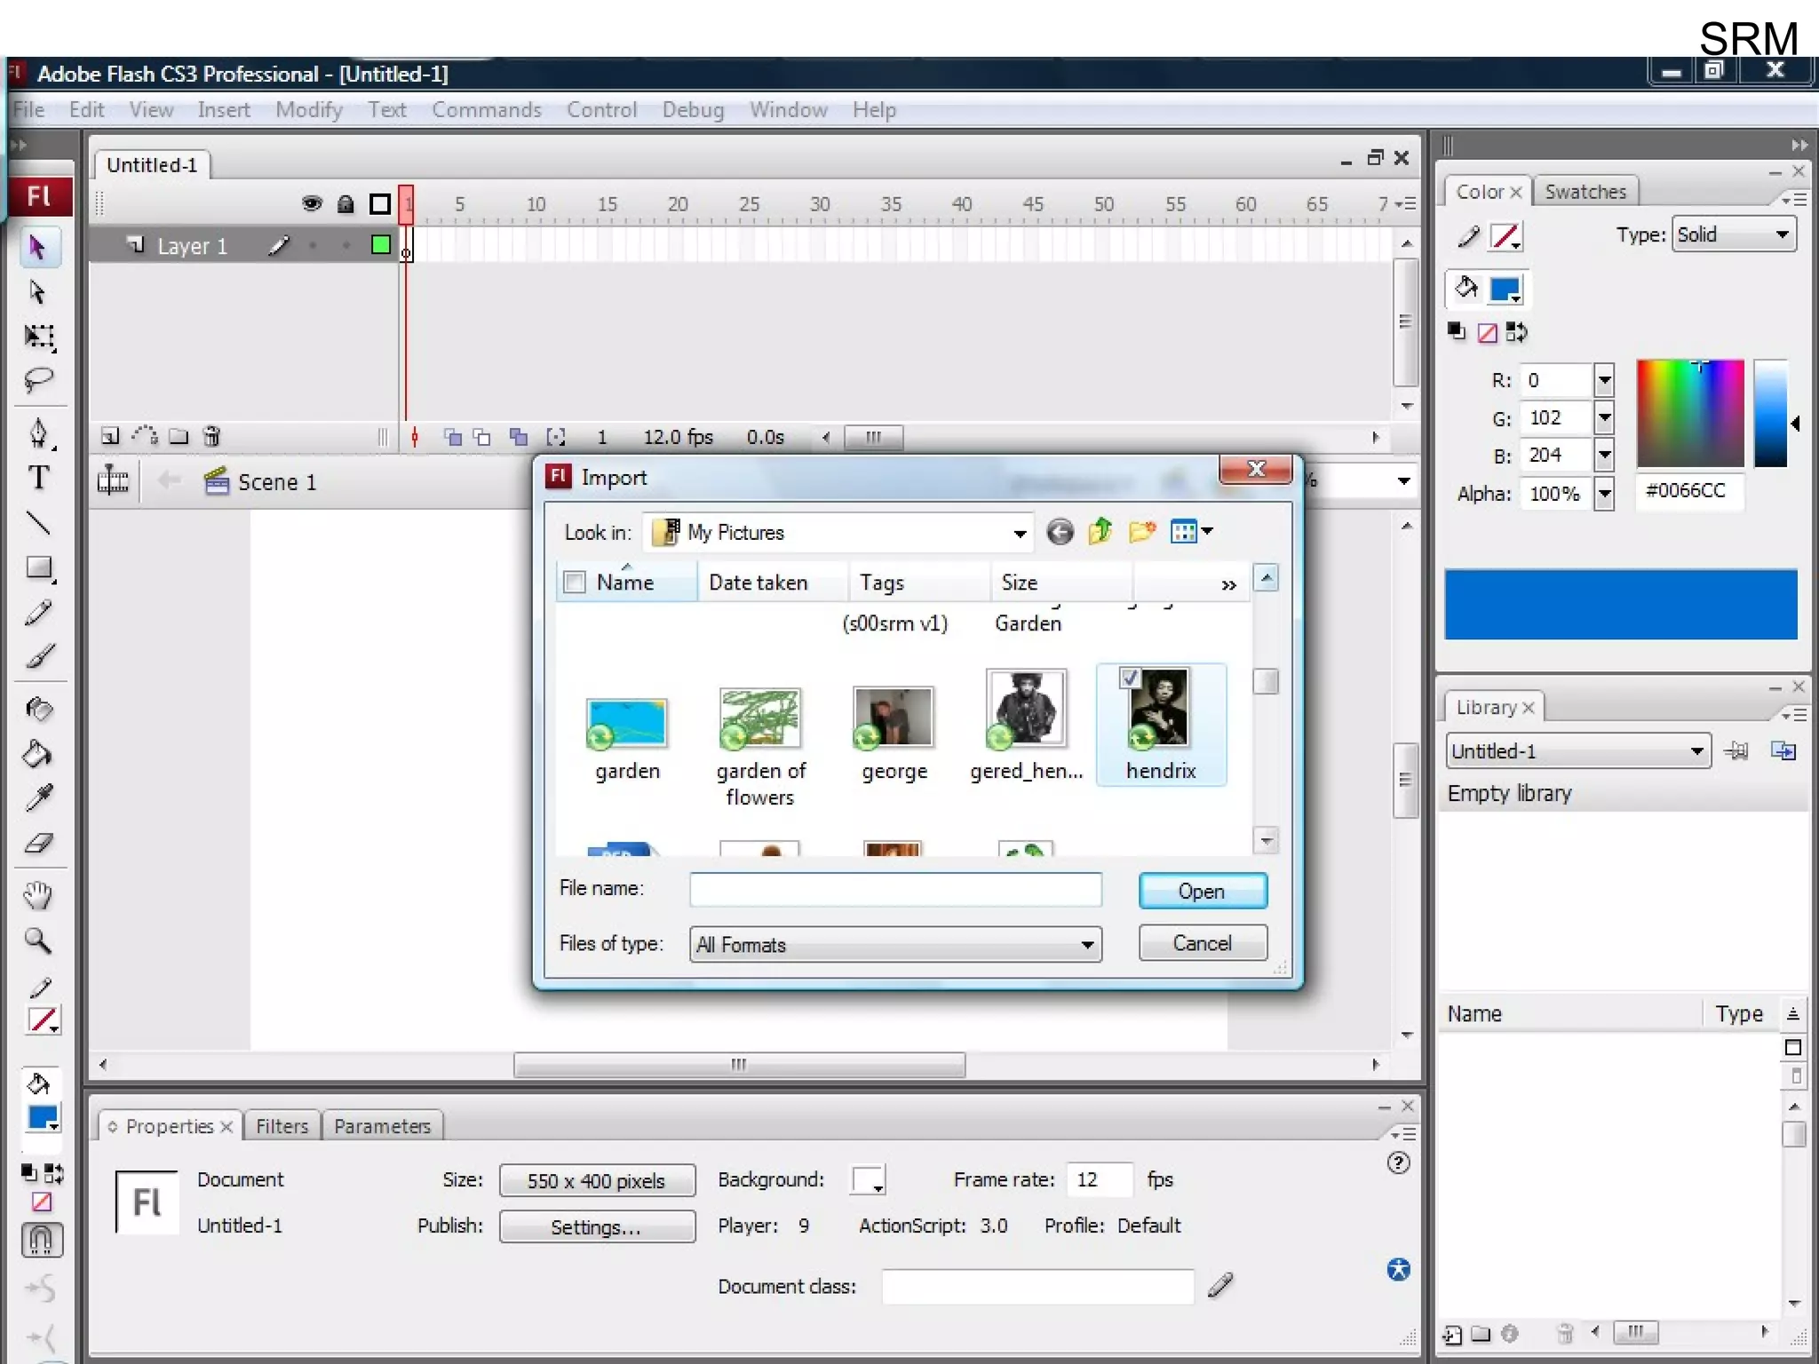Select the Paint Bucket tool
1819x1364 pixels.
37,754
